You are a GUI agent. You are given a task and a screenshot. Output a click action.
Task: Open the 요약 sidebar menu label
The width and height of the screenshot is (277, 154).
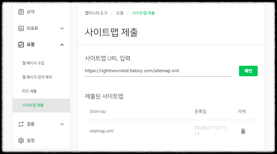point(31,12)
